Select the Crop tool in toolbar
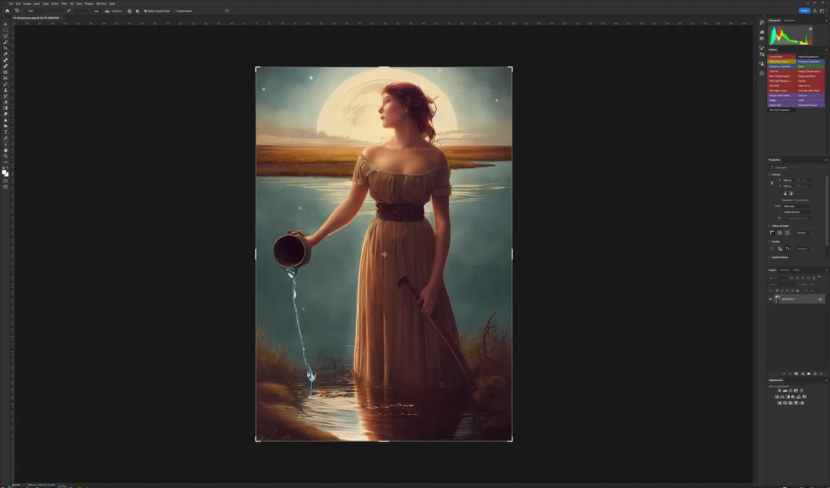Viewport: 830px width, 488px height. [x=6, y=48]
